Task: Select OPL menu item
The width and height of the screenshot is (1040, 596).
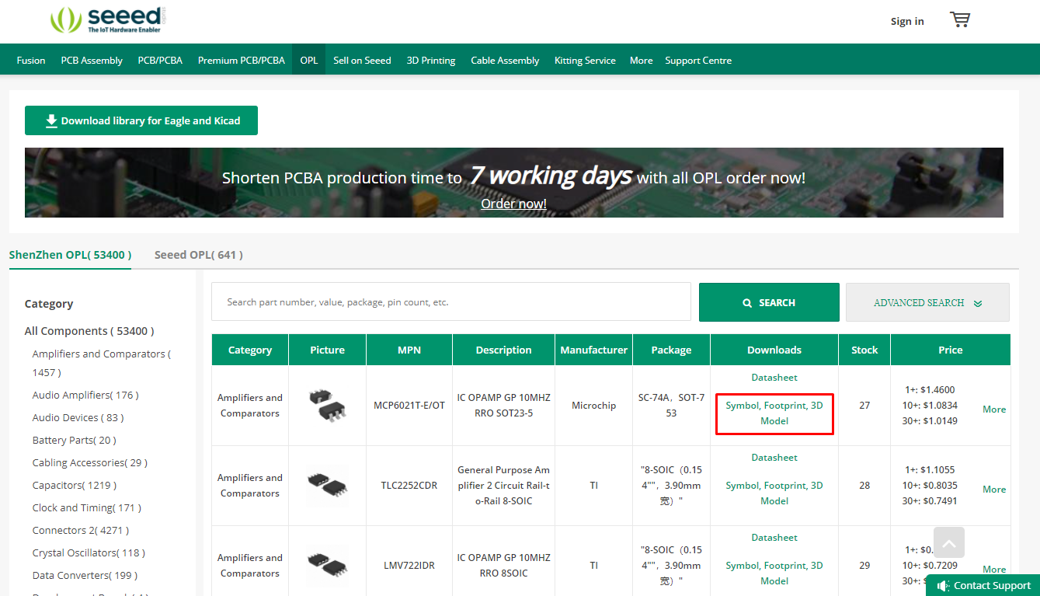Action: click(309, 60)
